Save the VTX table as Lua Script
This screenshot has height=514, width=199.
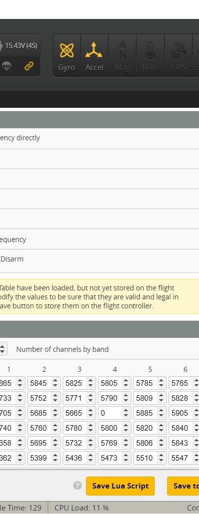point(120,486)
